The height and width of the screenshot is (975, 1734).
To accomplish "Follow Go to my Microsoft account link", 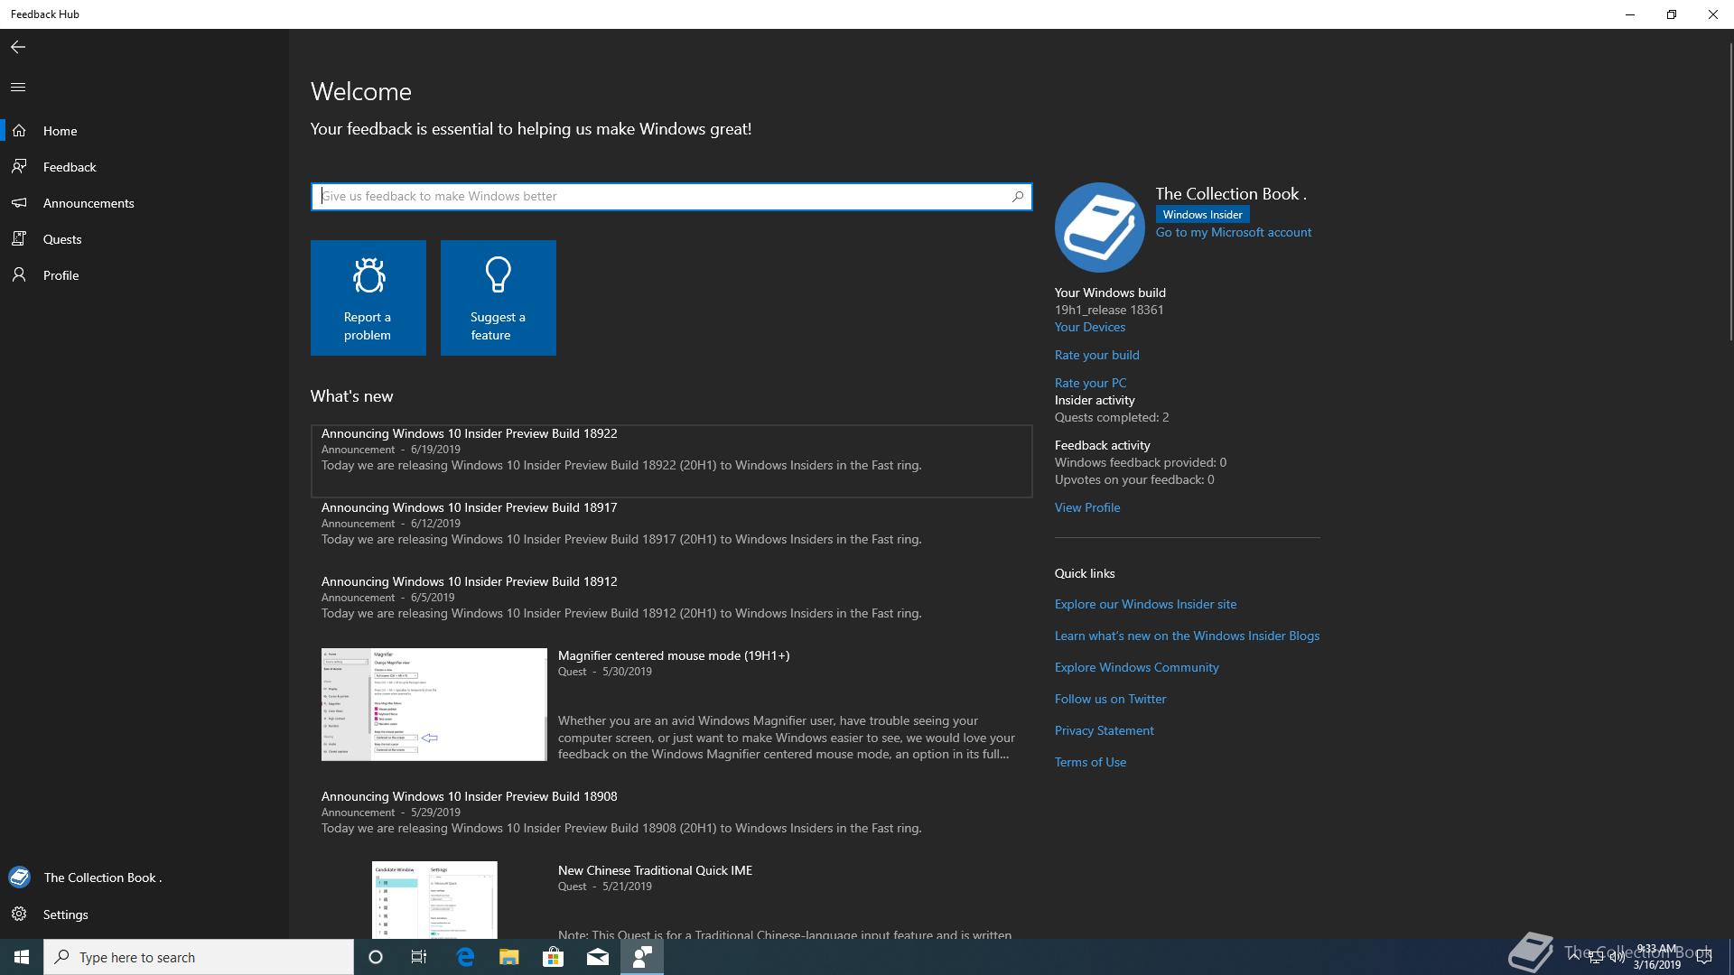I will [x=1234, y=233].
